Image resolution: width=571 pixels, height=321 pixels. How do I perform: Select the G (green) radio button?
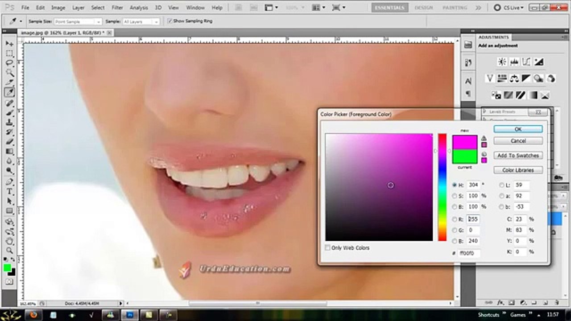point(455,230)
